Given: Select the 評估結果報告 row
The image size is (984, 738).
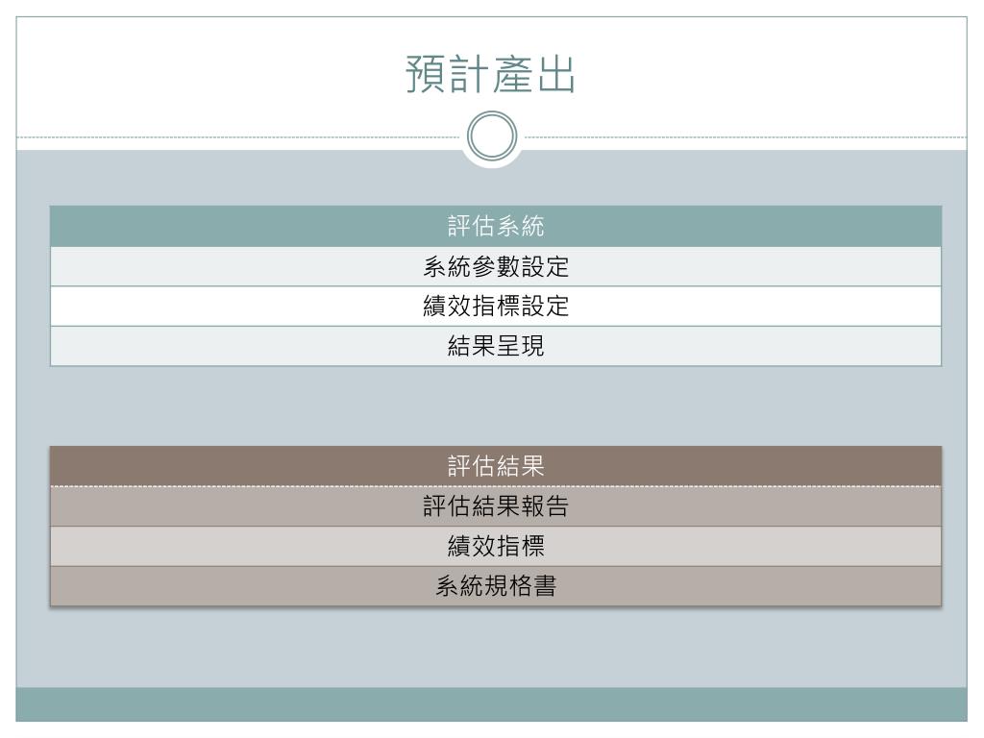Looking at the screenshot, I should (496, 506).
